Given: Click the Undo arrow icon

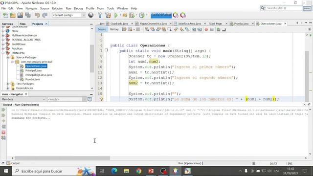Looking at the screenshot, I should coord(37,15).
